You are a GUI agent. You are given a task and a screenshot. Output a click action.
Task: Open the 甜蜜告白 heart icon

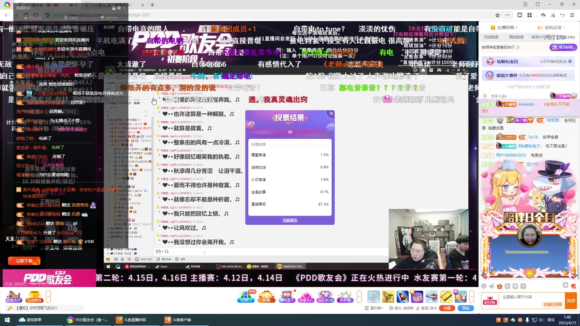(x=306, y=296)
